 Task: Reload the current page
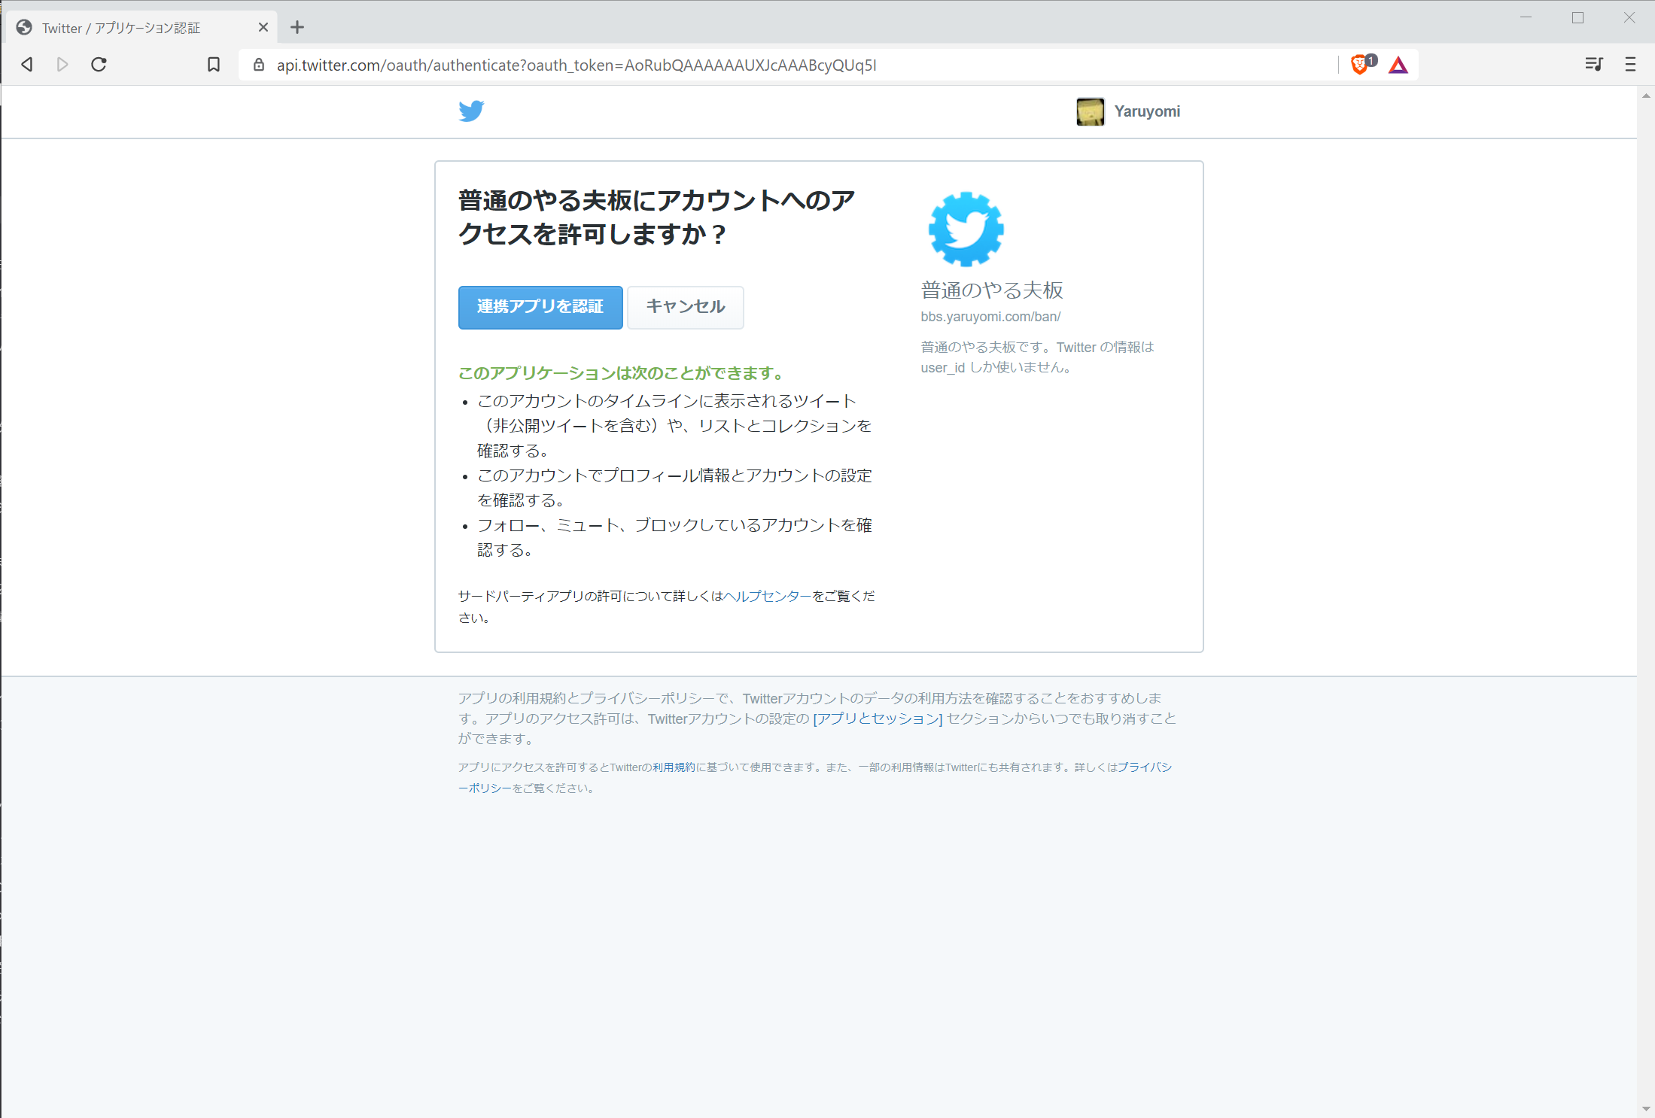99,65
